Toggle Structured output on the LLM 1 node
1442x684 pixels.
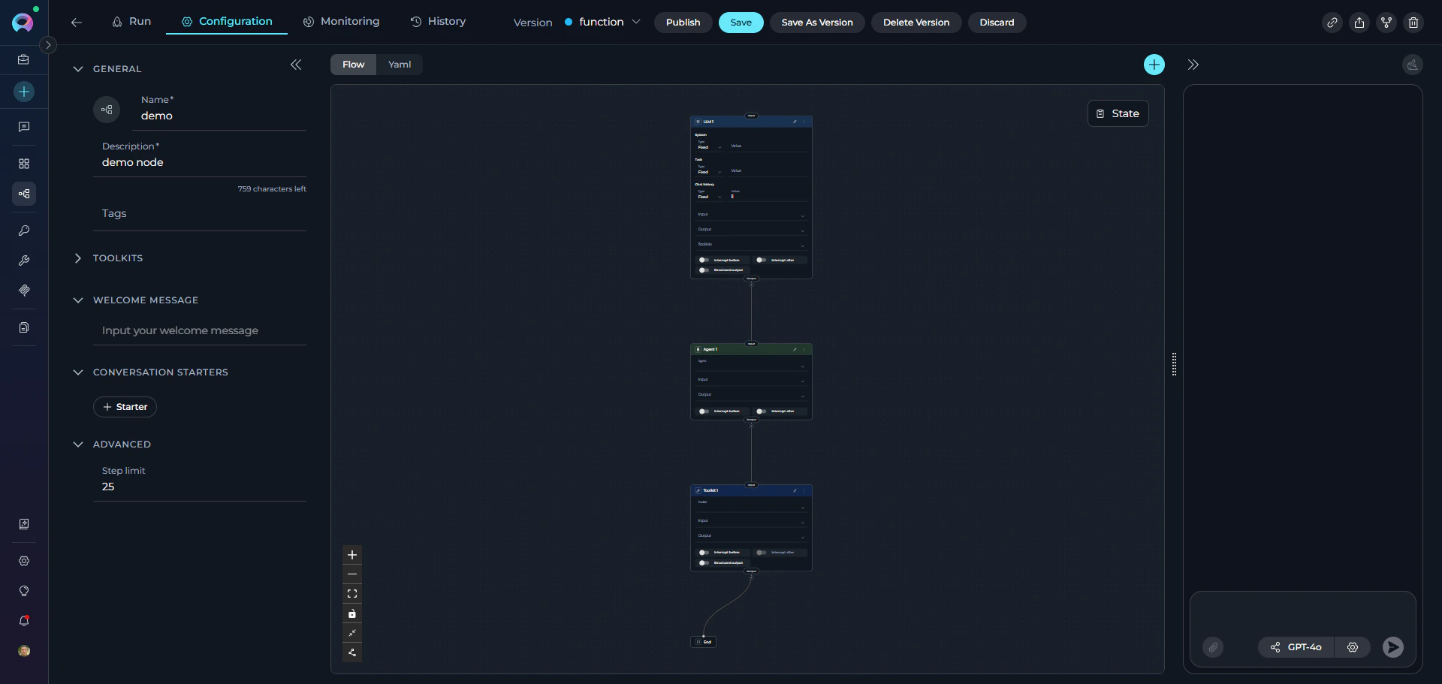pyautogui.click(x=703, y=270)
